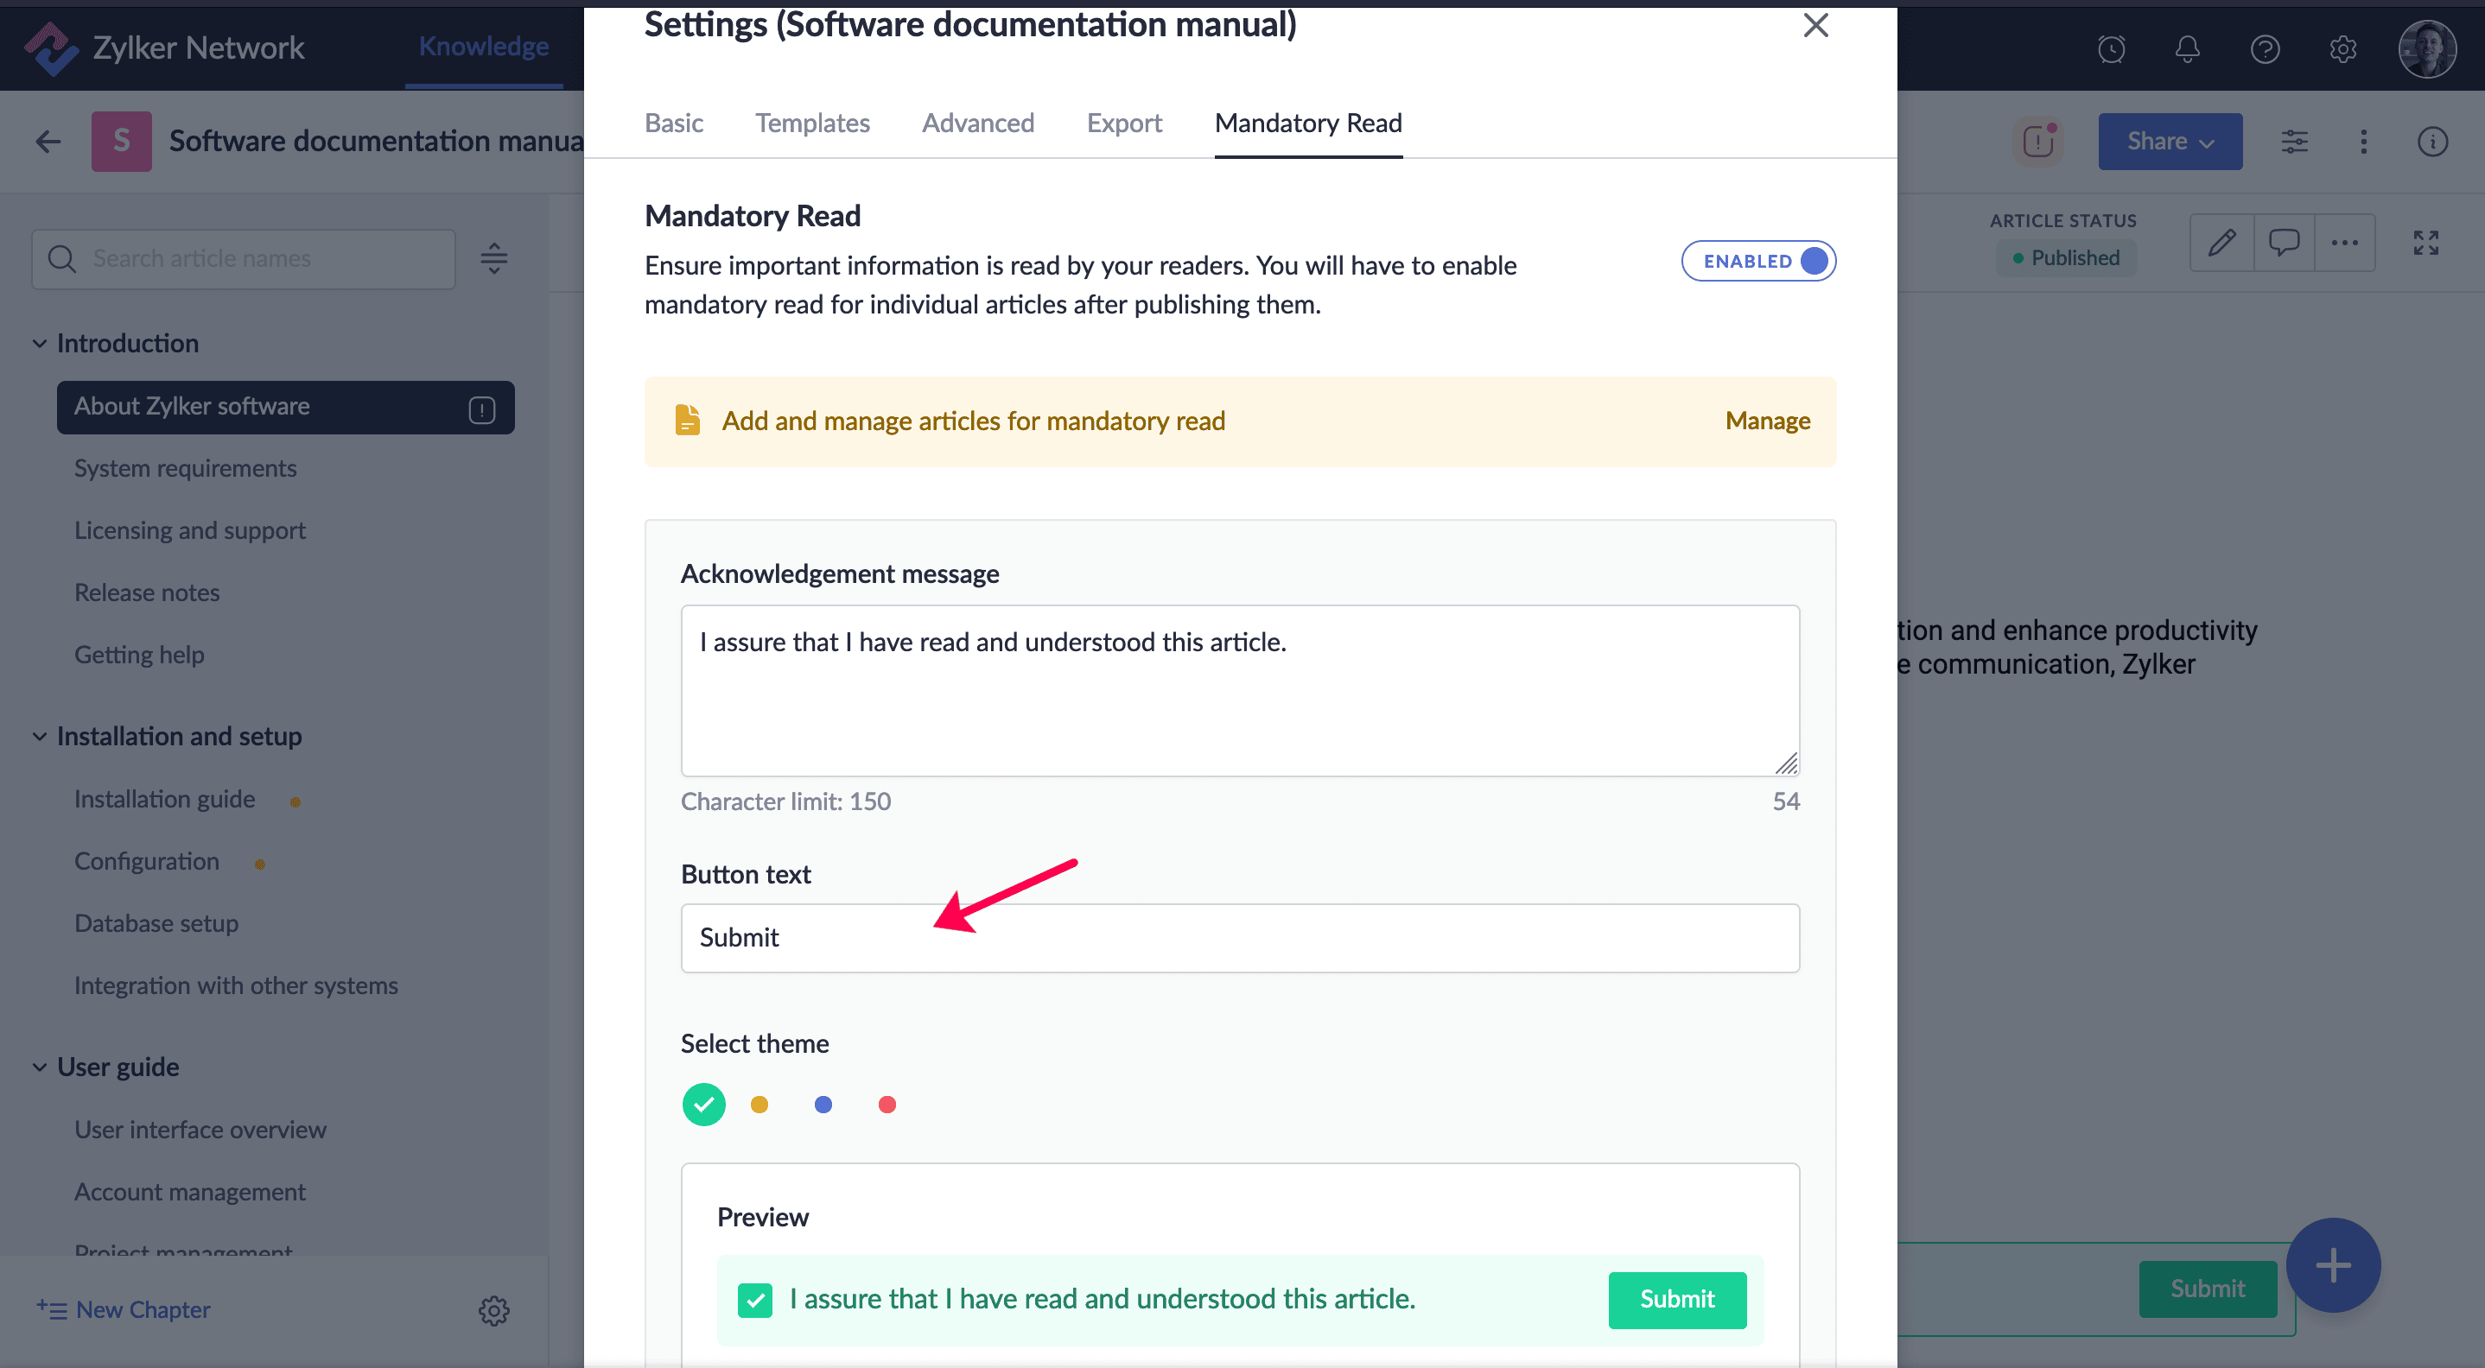Click the edit pencil icon
Viewport: 2485px width, 1368px height.
click(2221, 242)
